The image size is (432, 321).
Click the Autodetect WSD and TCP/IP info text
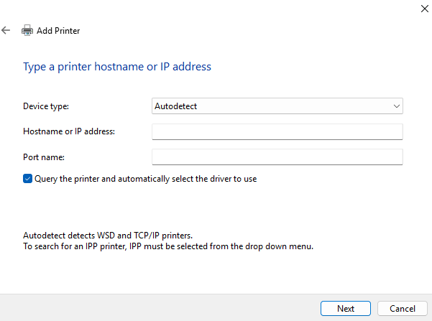[x=107, y=236]
